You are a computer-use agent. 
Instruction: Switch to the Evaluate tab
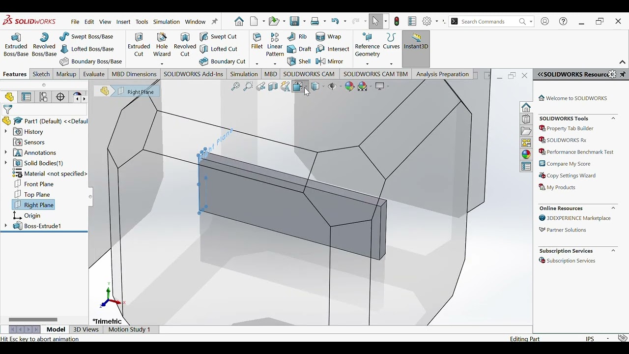tap(93, 74)
